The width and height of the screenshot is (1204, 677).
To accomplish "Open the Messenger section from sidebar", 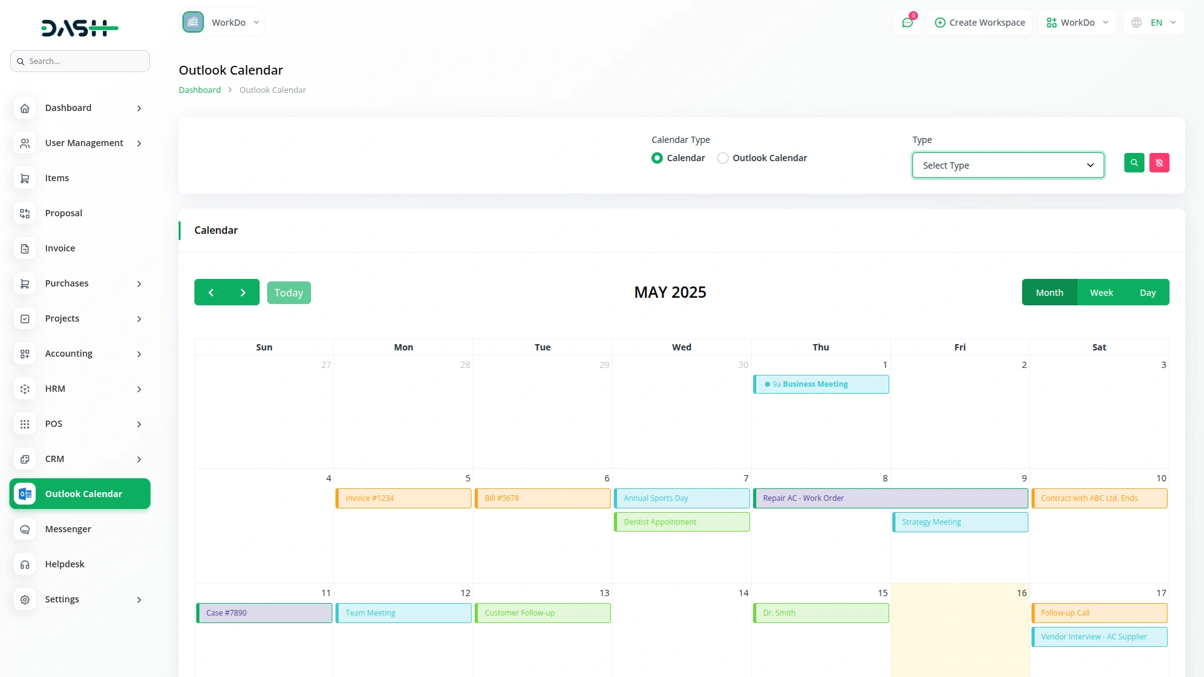I will click(x=68, y=528).
